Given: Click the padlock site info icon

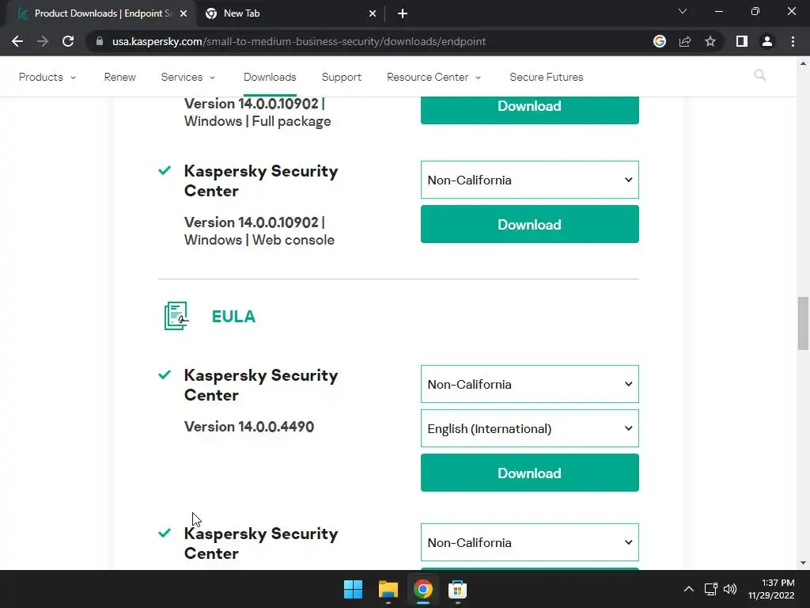Looking at the screenshot, I should click(99, 41).
